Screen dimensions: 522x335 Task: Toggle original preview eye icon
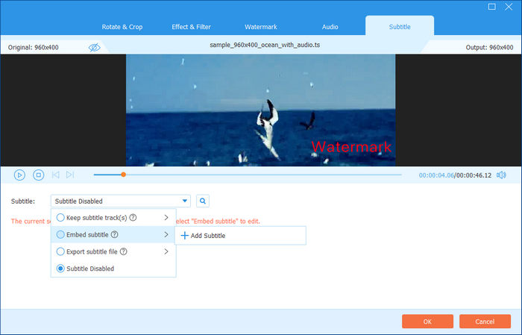pos(95,47)
